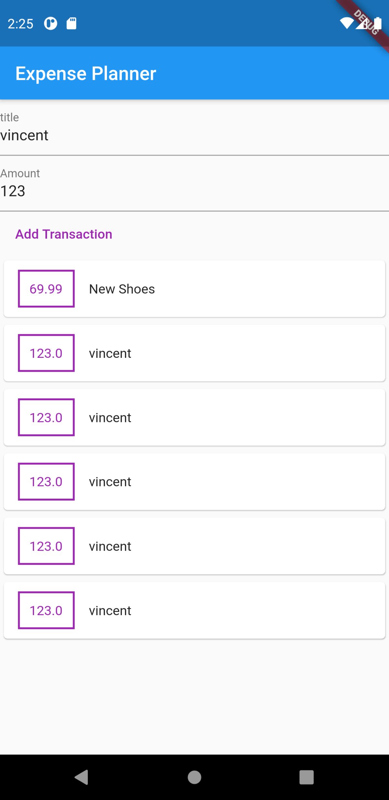Click the 69.99 amount box

pyautogui.click(x=46, y=289)
